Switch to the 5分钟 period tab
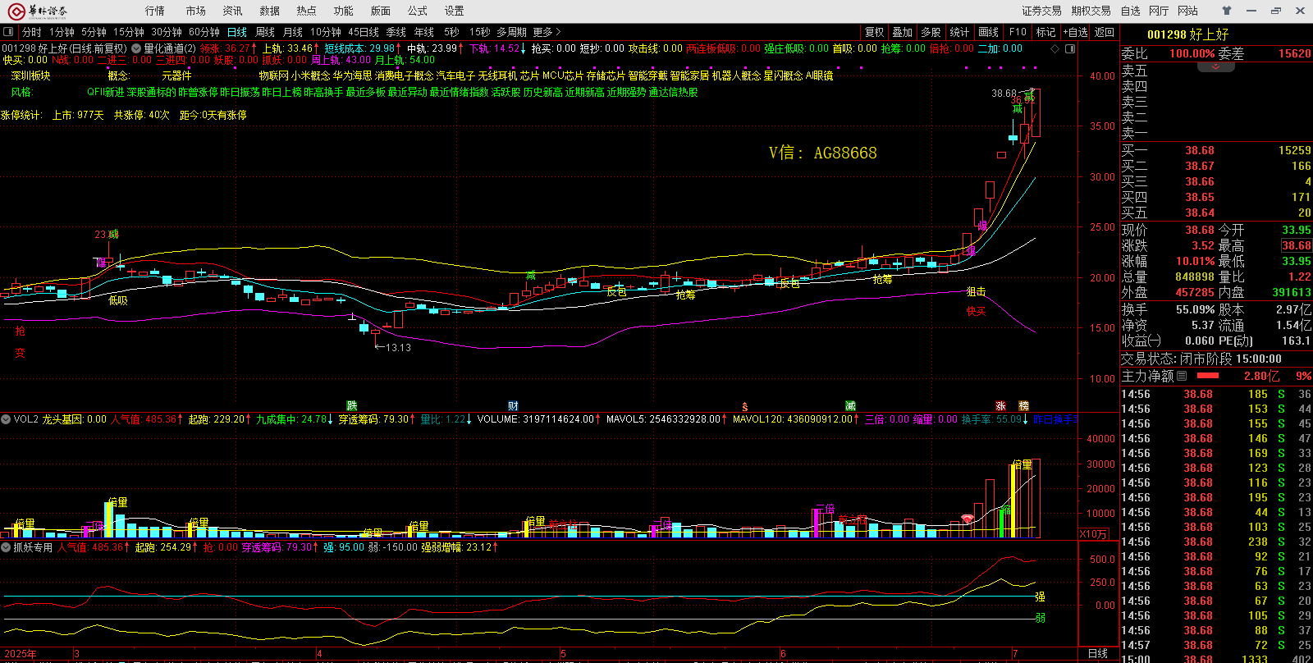 tap(94, 32)
